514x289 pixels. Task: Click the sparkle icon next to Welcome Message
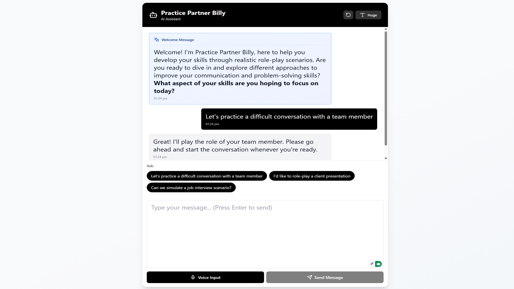pos(157,40)
